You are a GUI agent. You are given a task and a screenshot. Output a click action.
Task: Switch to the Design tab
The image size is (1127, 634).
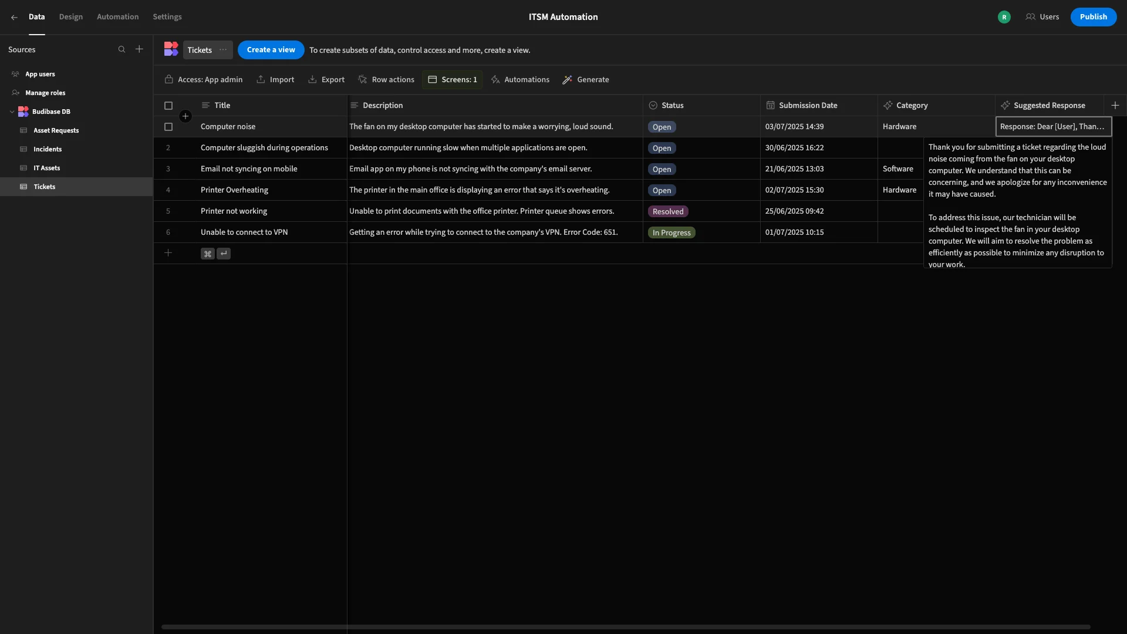[x=71, y=17]
